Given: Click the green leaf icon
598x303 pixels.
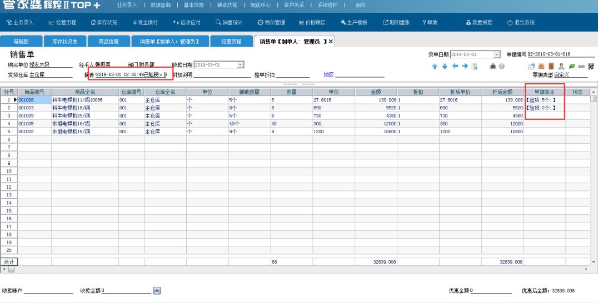Looking at the screenshot, I should 571,66.
